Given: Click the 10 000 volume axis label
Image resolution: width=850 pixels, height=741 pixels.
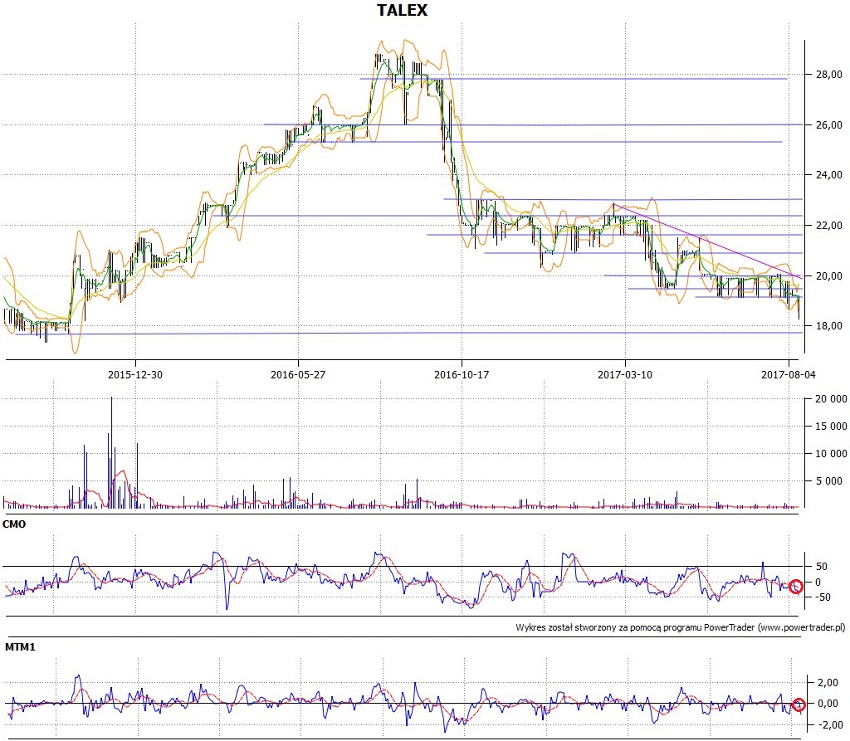Looking at the screenshot, I should [x=831, y=453].
